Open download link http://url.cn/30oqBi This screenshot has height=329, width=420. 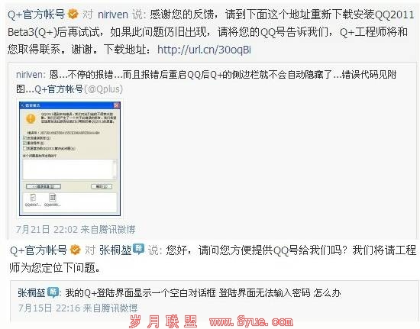[x=204, y=50]
